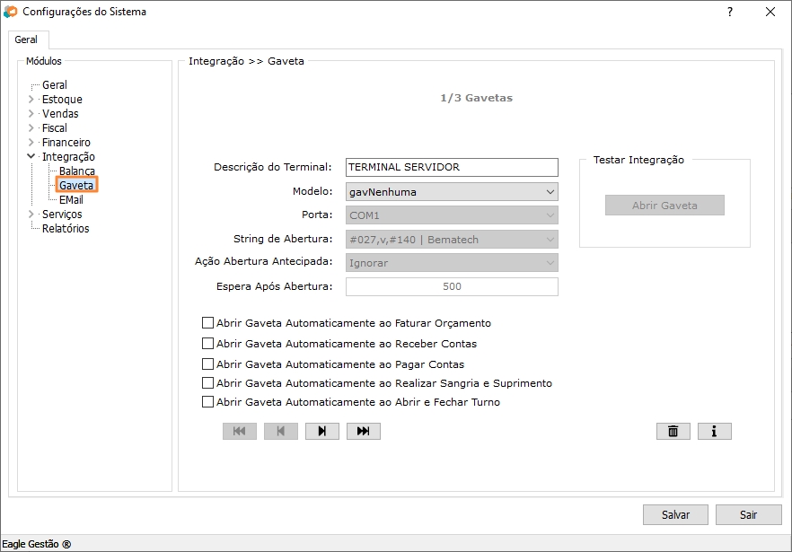Click the help question mark icon
This screenshot has width=792, height=552.
click(x=729, y=12)
